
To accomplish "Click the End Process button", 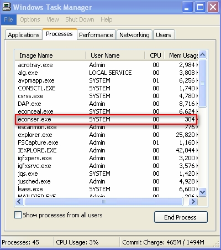I will point(181,217).
